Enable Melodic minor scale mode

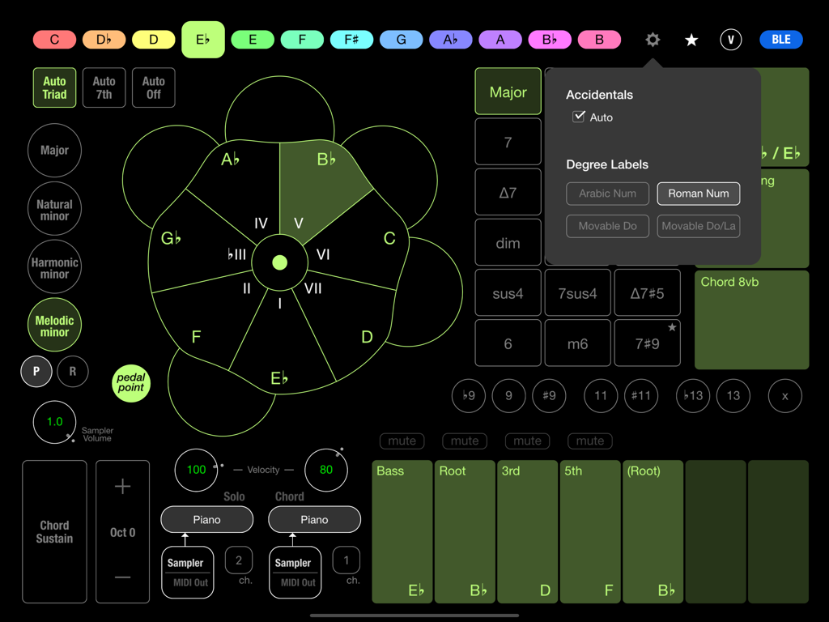click(53, 325)
